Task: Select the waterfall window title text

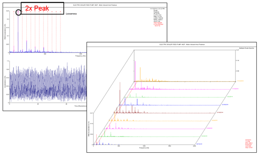Action: (x=182, y=44)
